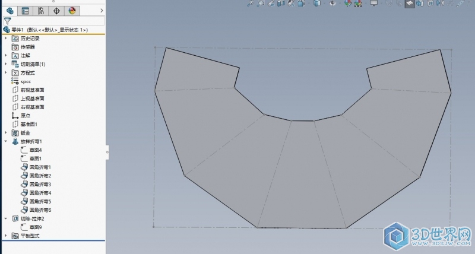Collapse the 放样折弯1 feature
Screen dimensions: 475x254
tap(5, 141)
